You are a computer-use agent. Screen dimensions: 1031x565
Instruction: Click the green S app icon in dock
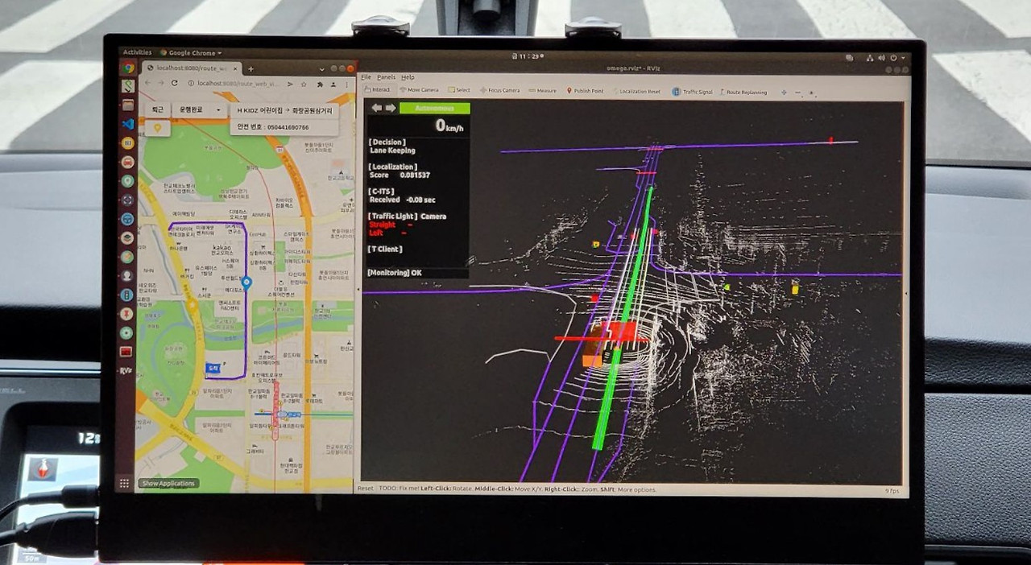pos(128,86)
